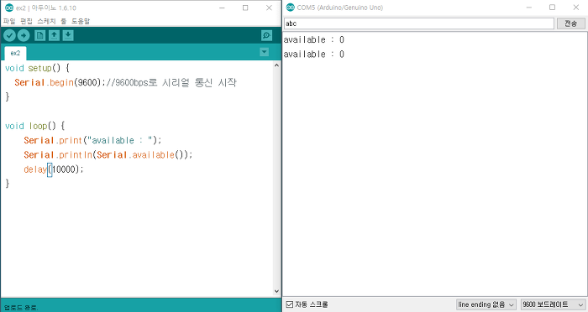Click the Arduino logo in ex2 titlebar
Image resolution: width=588 pixels, height=312 pixels.
tap(9, 8)
